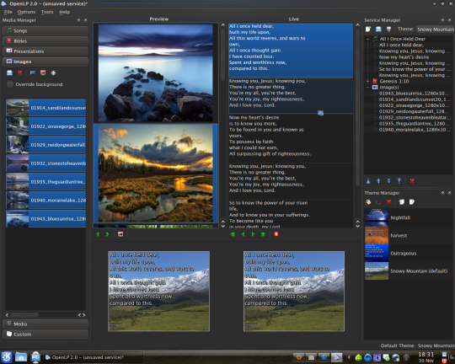Live previous slide green arrow
Viewport: 455px width, 364px height.
[x=244, y=234]
